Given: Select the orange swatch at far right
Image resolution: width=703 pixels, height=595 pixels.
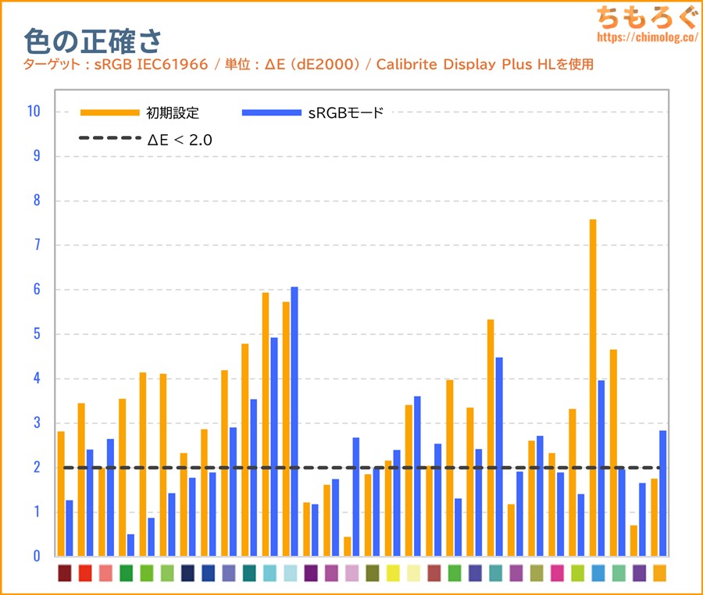Looking at the screenshot, I should click(659, 574).
